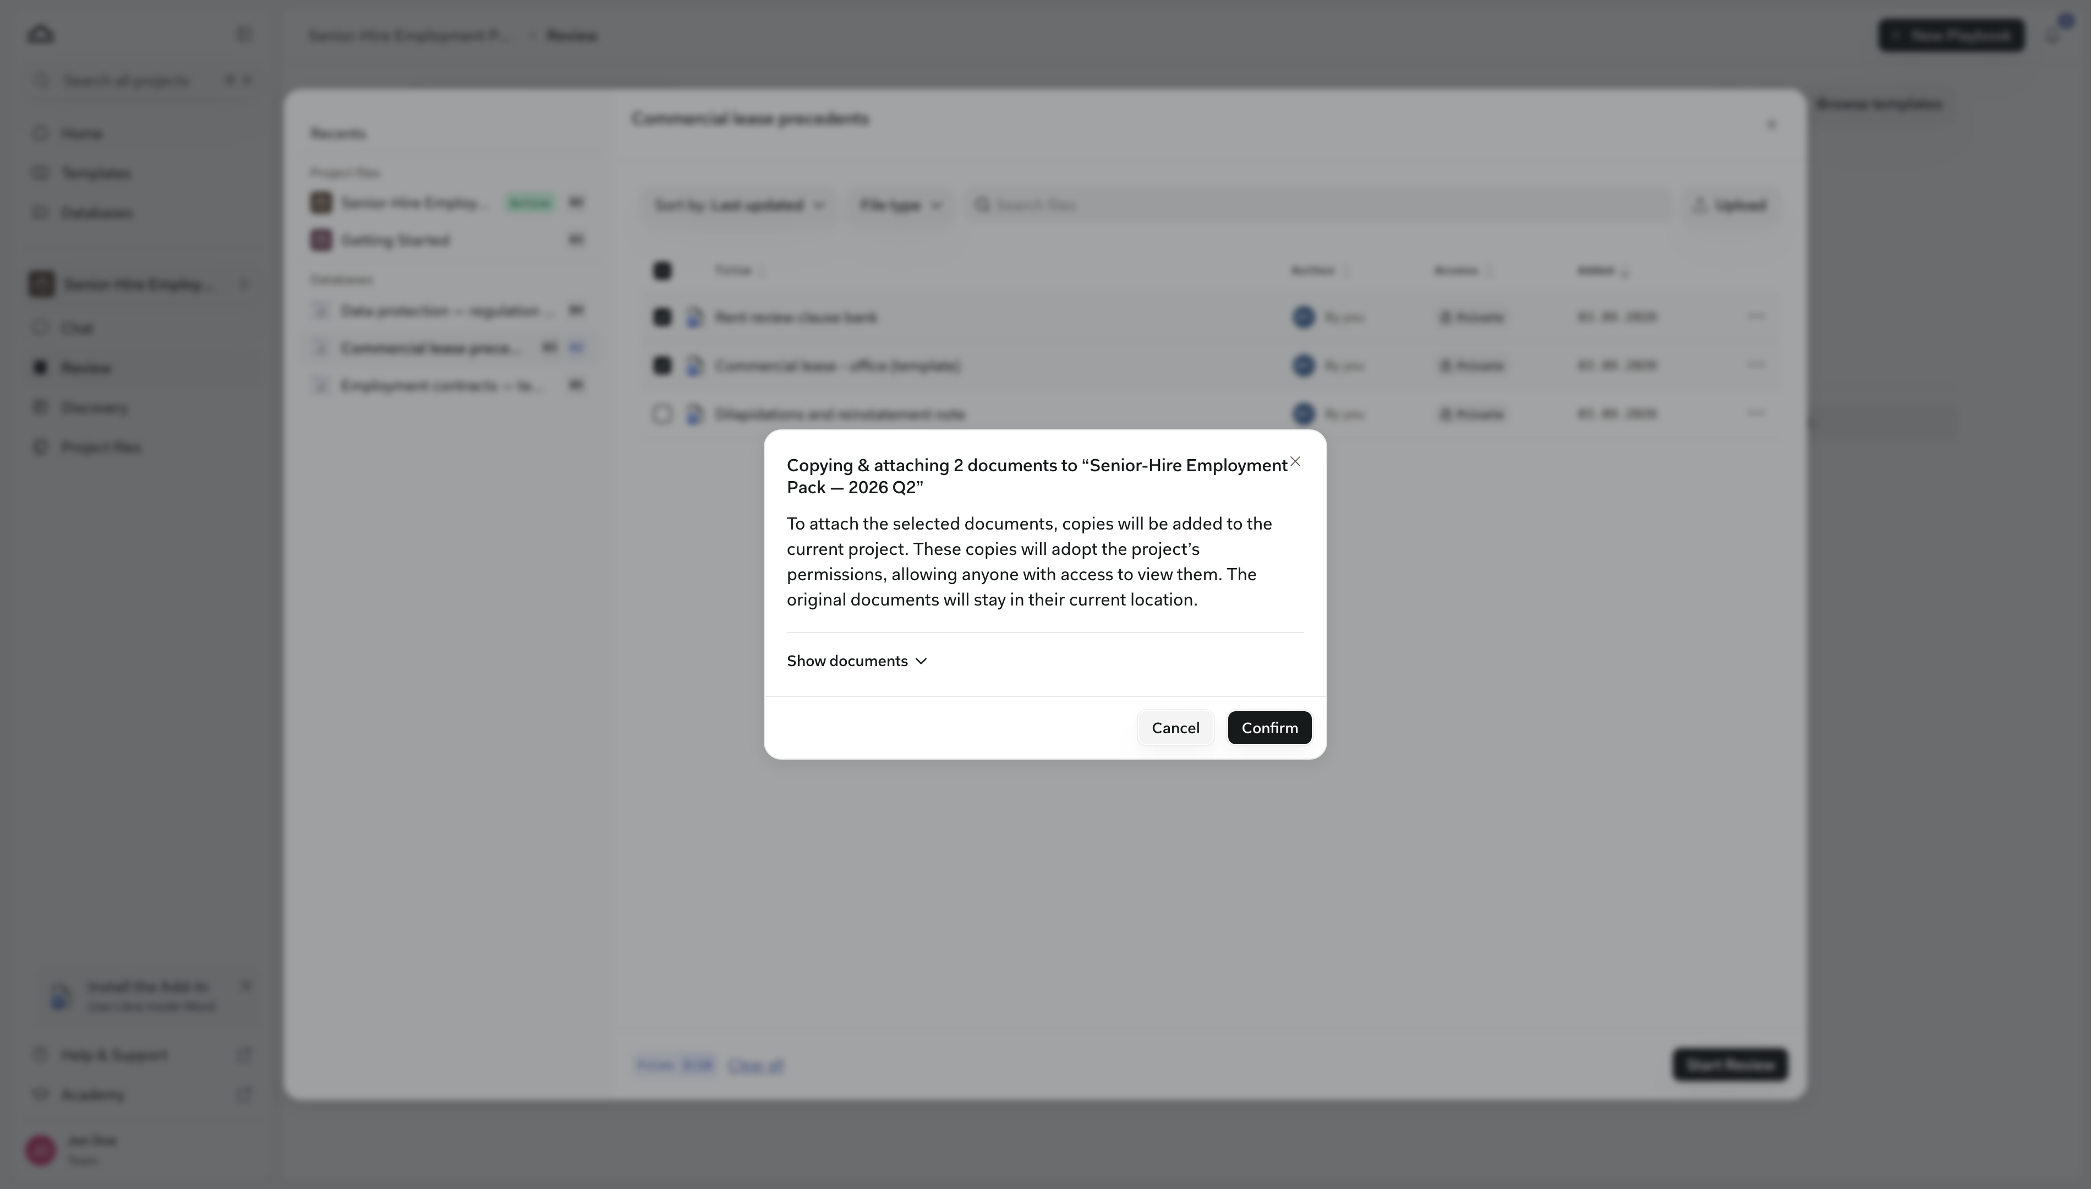
Task: Open Databases in the blurred sidebar
Action: (96, 212)
